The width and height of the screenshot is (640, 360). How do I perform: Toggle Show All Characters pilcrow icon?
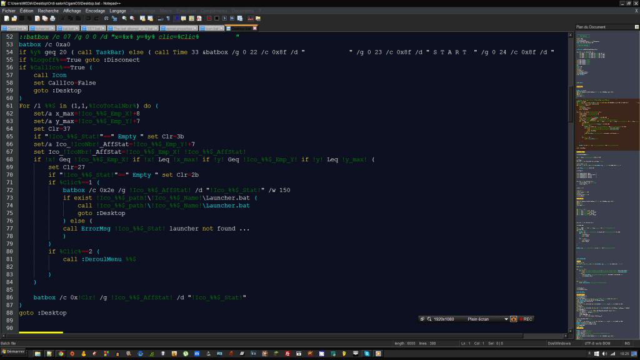pyautogui.click(x=168, y=18)
